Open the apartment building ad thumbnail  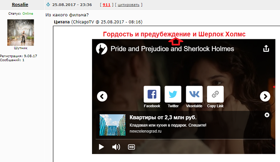point(112,125)
